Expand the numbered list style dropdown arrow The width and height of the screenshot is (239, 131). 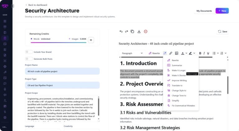point(226,53)
